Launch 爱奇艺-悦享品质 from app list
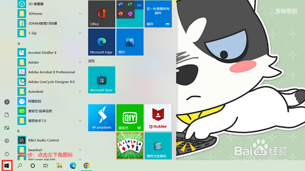The image size is (305, 171). tap(50, 111)
